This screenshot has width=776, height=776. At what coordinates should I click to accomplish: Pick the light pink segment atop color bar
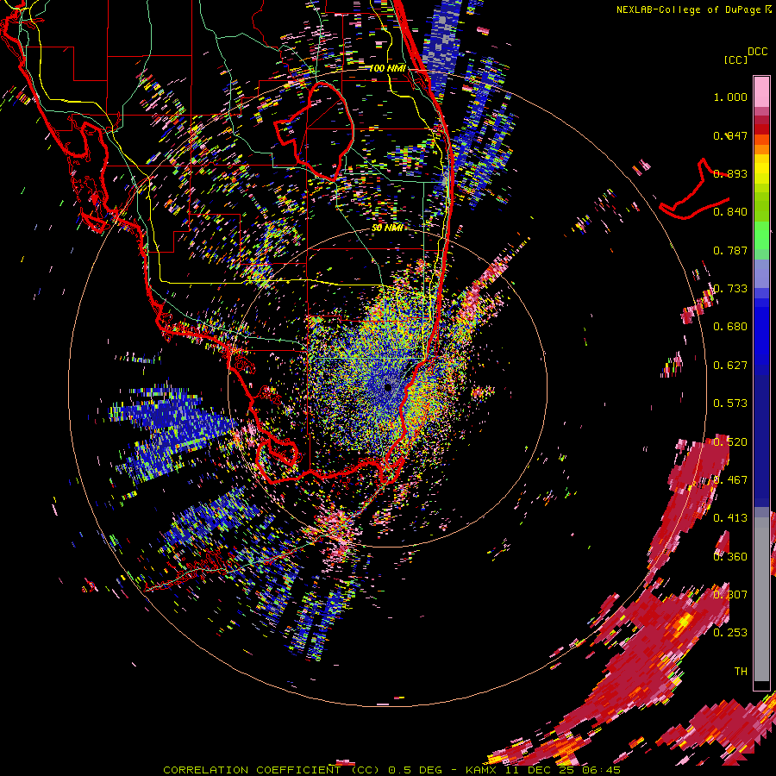pyautogui.click(x=761, y=91)
